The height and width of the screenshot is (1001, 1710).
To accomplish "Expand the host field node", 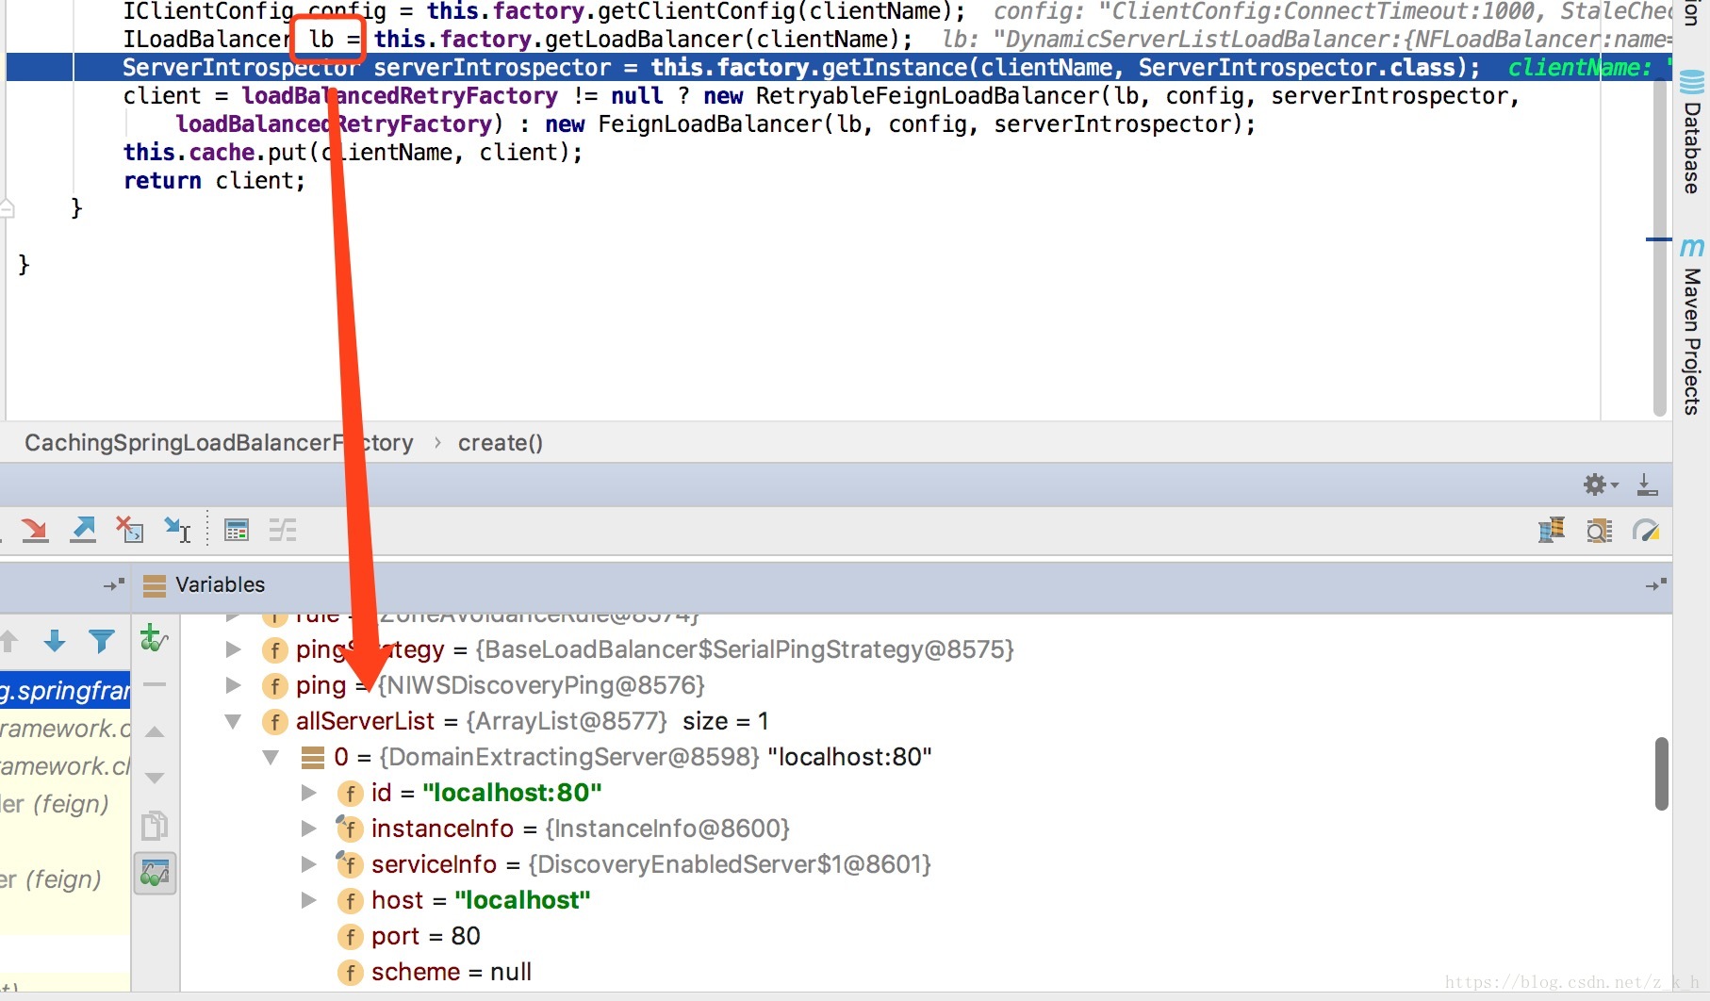I will tap(309, 900).
